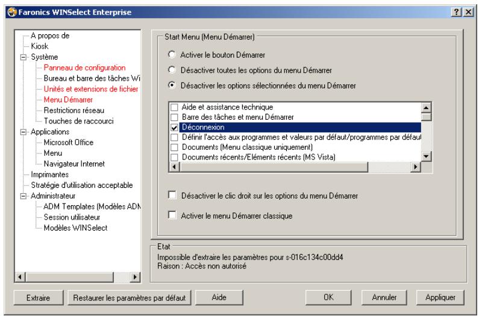Viewport: 479px width, 316px height.
Task: Enable Activer le menu Démarrer classique
Action: click(x=172, y=215)
